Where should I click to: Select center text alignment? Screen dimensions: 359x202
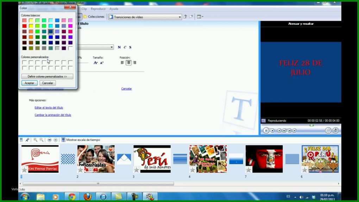click(129, 63)
